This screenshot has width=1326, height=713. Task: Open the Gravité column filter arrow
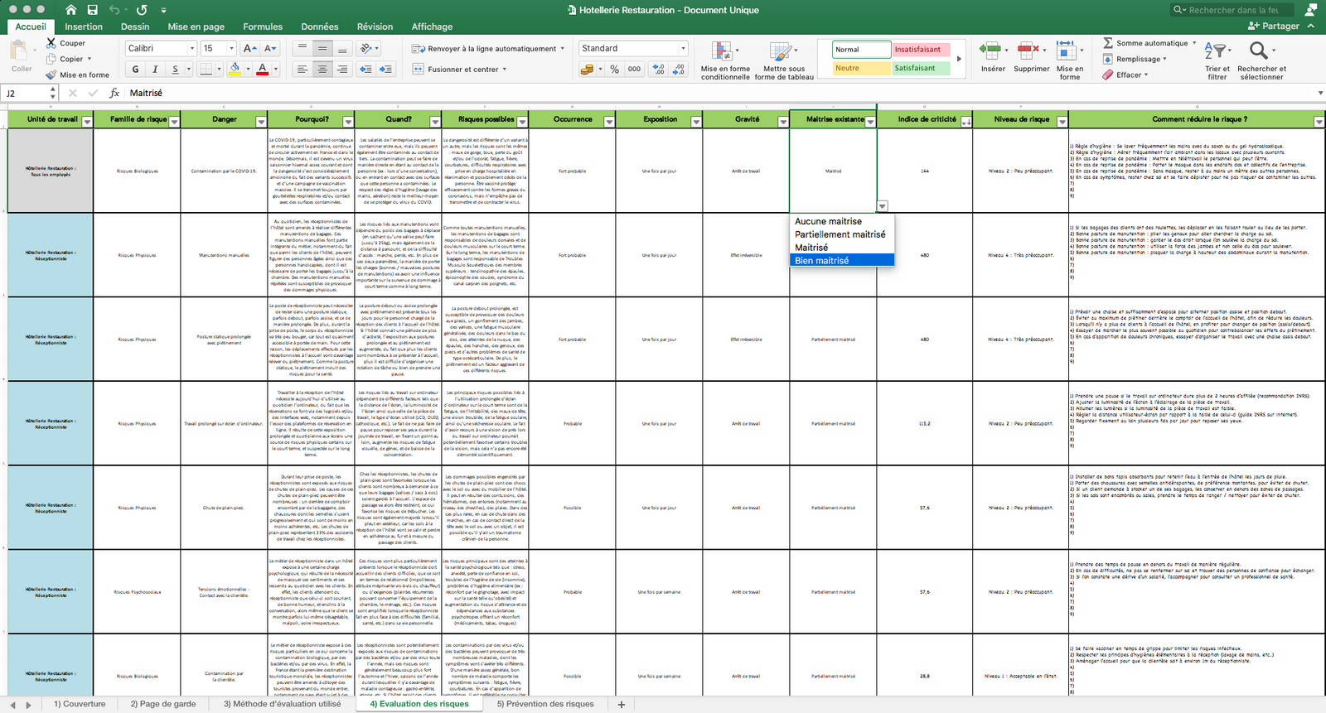[782, 122]
